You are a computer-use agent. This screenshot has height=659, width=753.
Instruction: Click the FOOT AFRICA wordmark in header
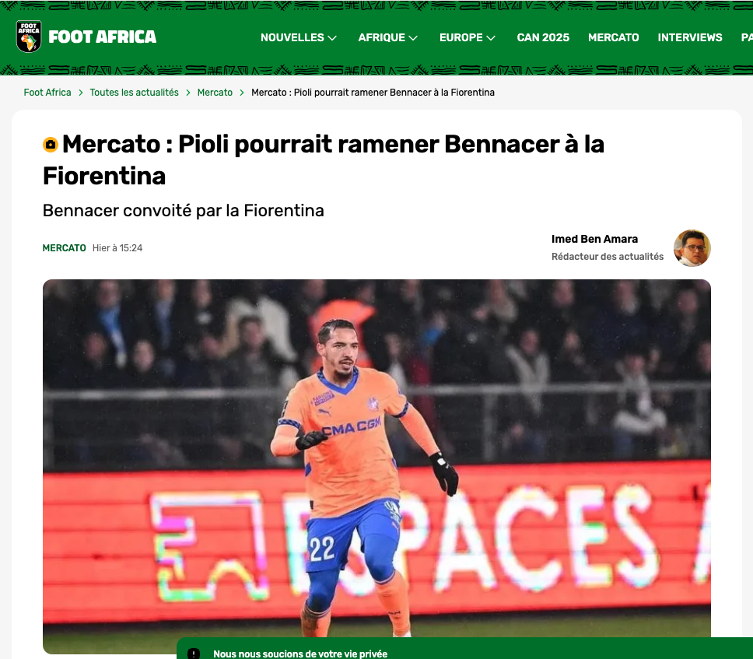(x=102, y=37)
